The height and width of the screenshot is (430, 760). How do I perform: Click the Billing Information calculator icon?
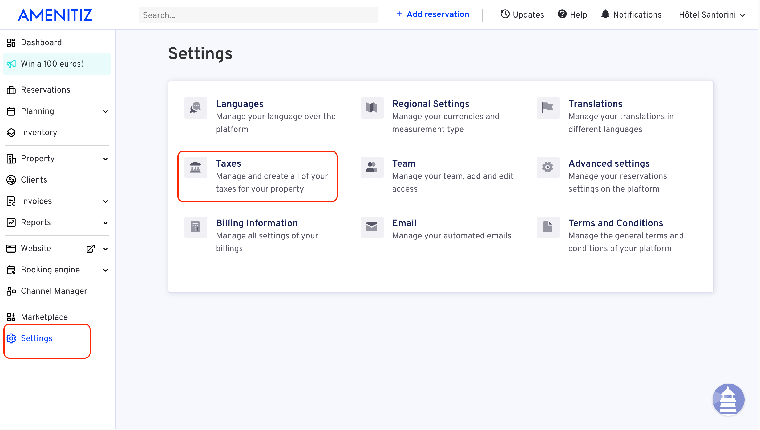coord(196,227)
